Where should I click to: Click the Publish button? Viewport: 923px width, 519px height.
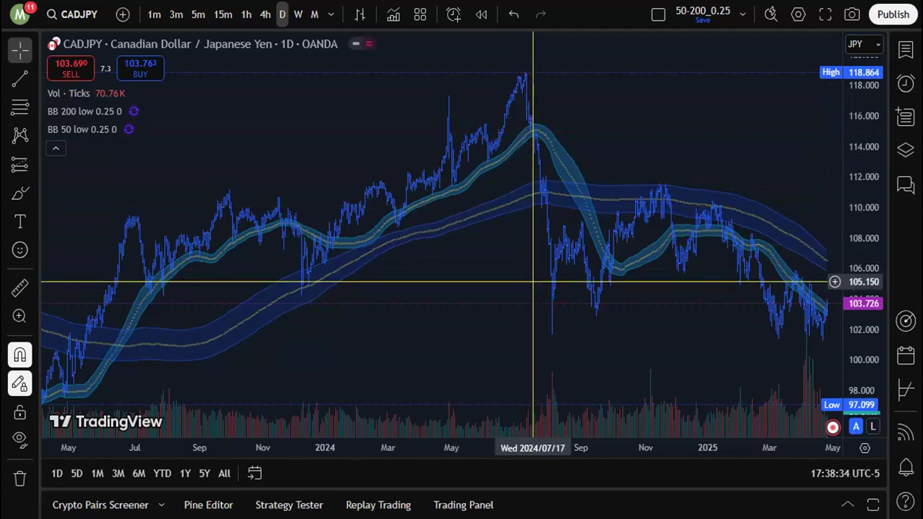click(x=893, y=14)
